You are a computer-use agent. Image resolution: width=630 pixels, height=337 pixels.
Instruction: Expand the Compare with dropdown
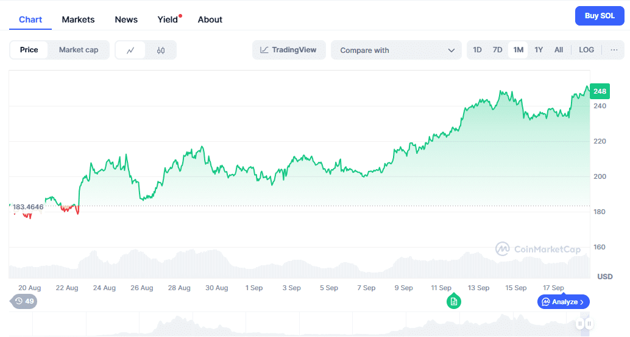pos(396,50)
